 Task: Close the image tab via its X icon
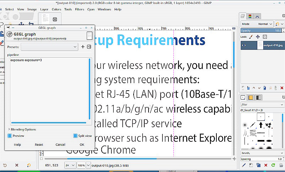click(55, 19)
